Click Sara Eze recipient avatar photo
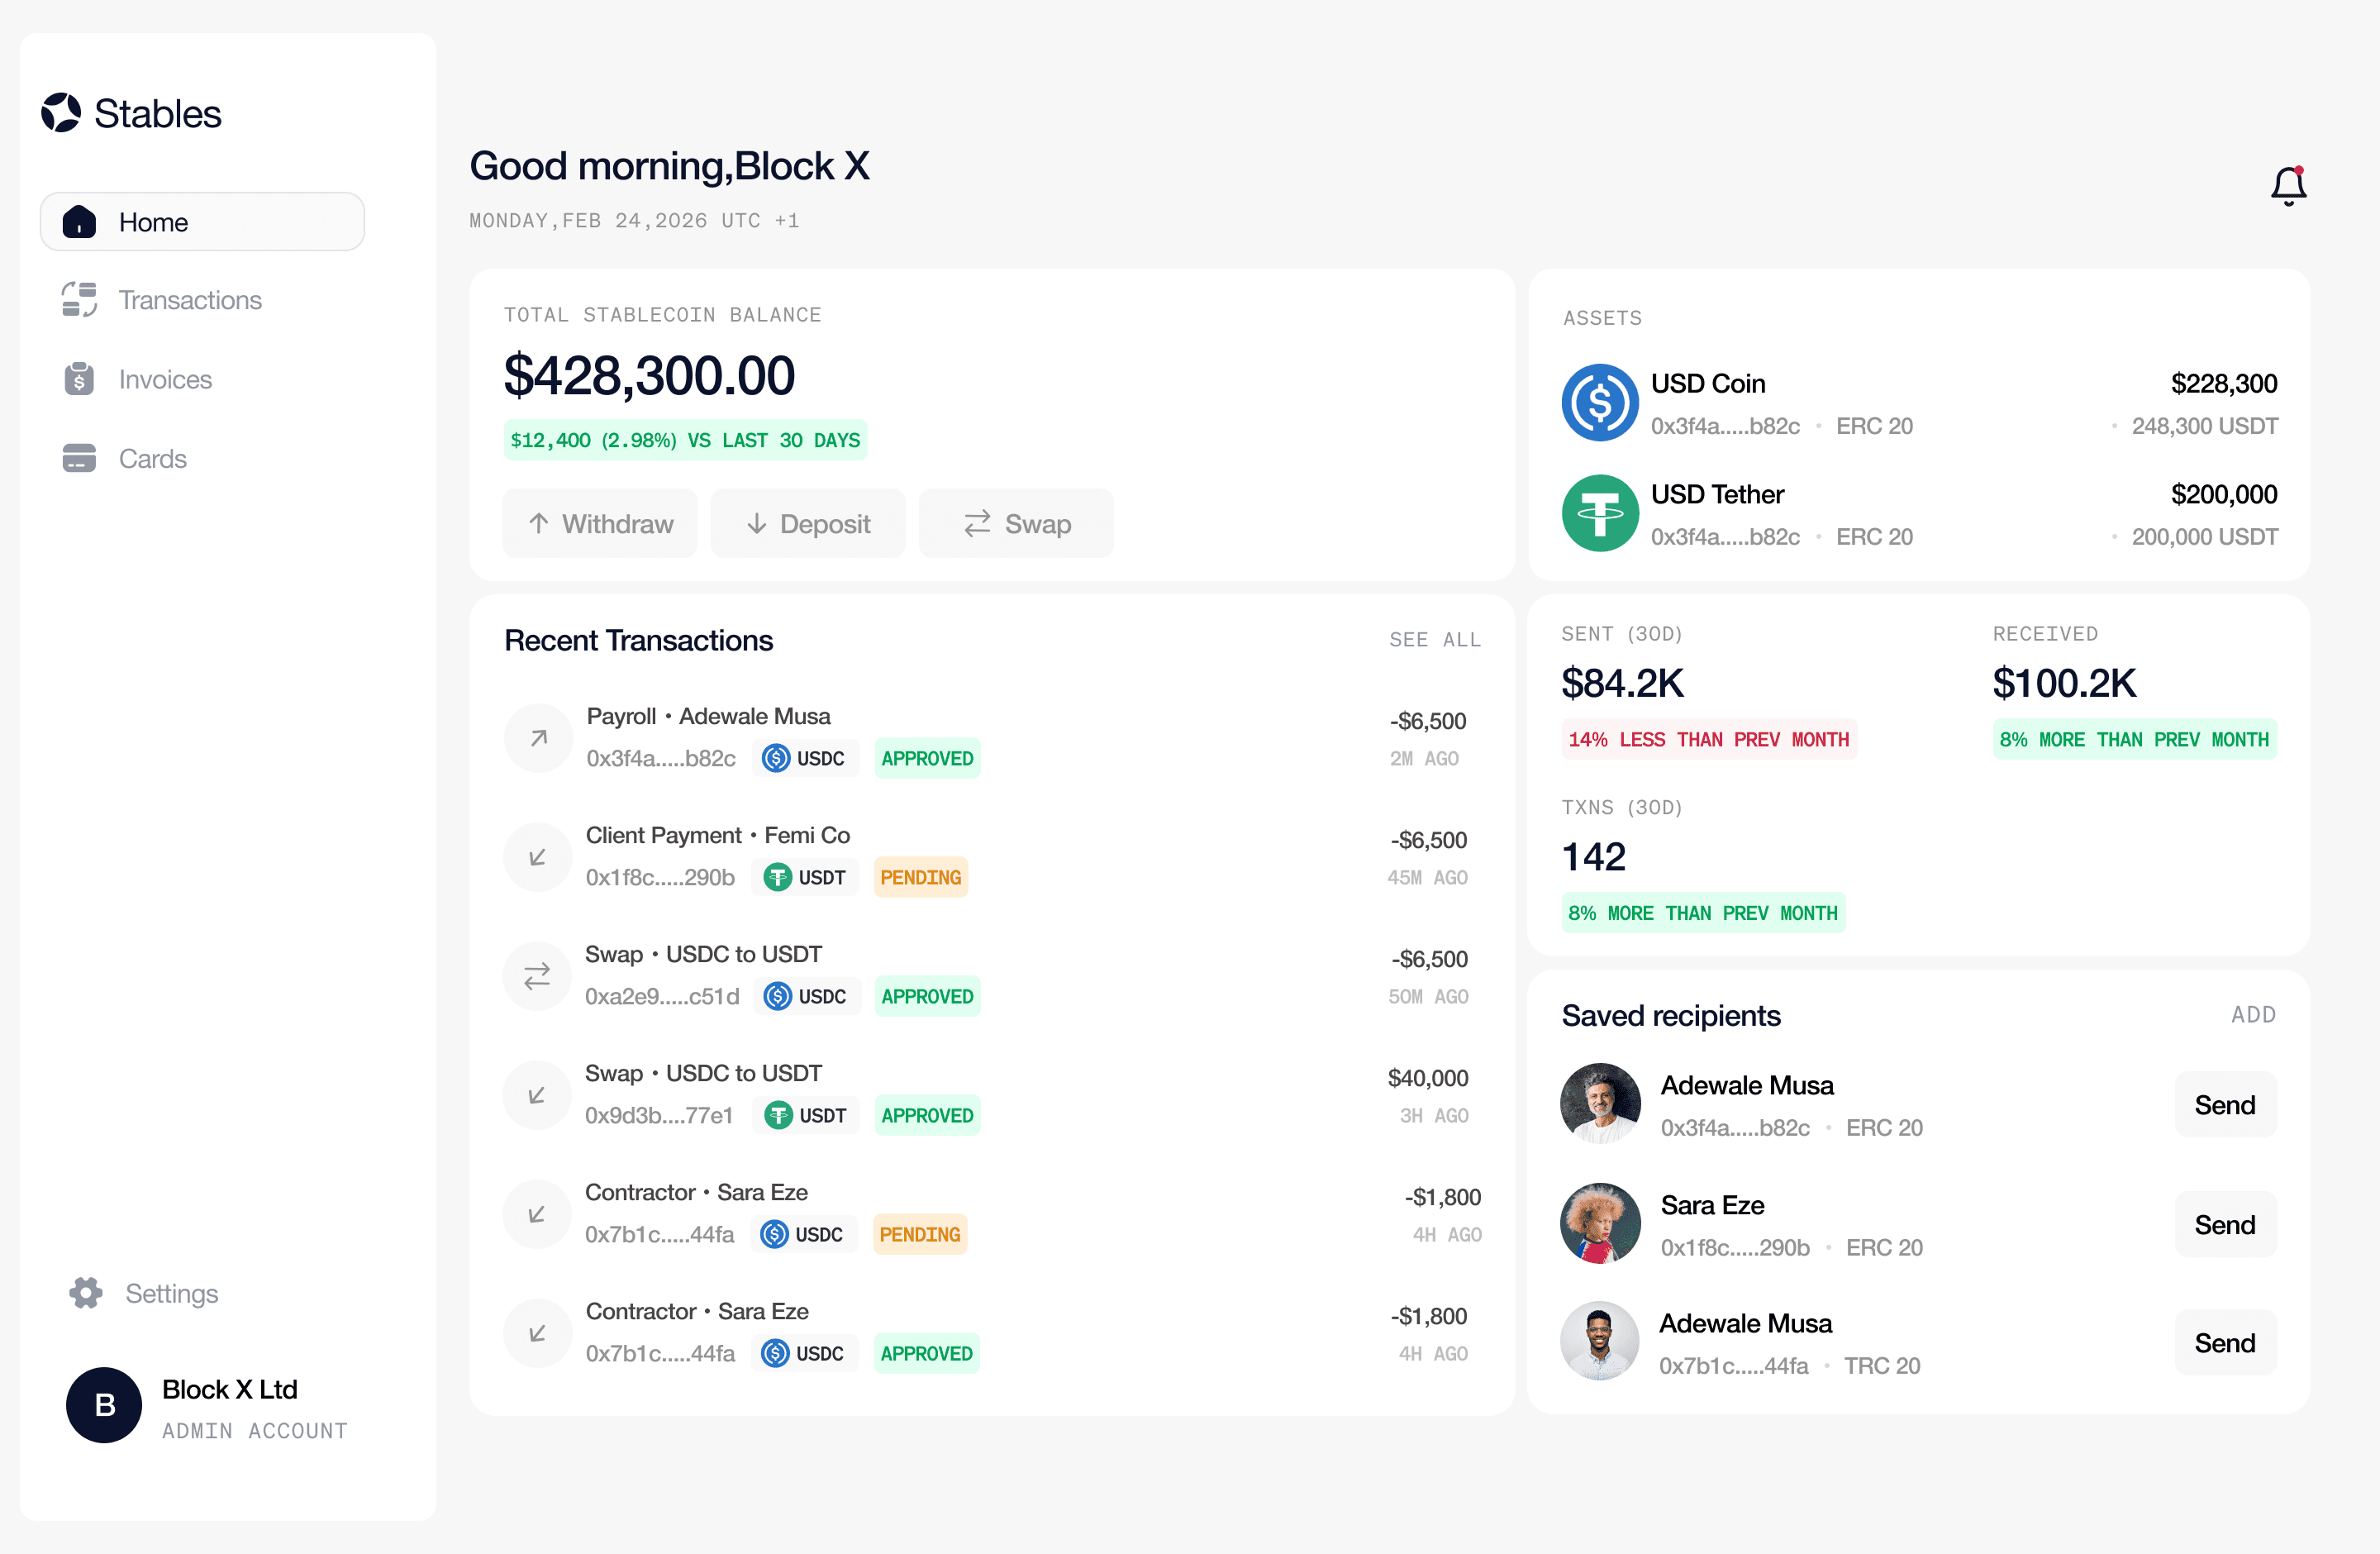 (x=1599, y=1224)
